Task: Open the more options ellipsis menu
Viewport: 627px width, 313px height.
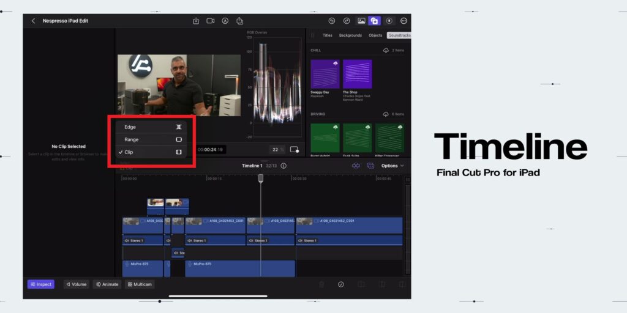Action: (x=404, y=21)
